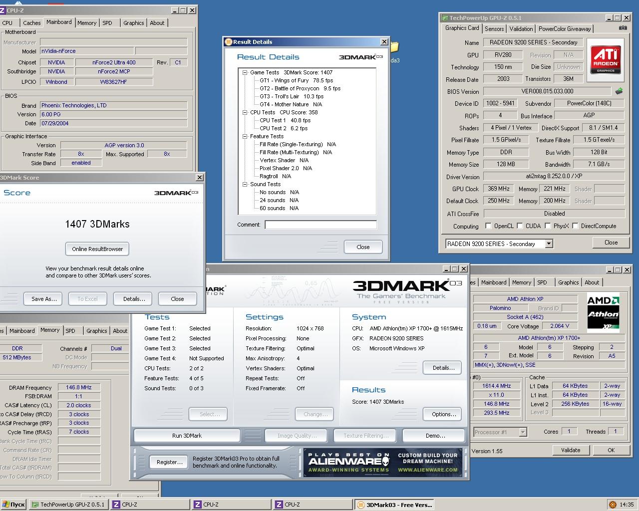The image size is (639, 511).
Task: Collapse the Feature Tests tree node
Action: point(245,136)
